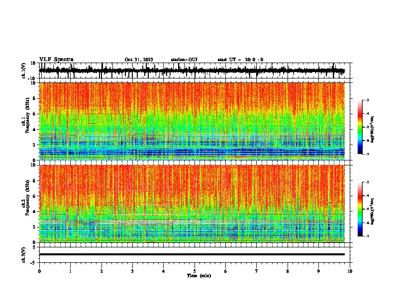Click the '-7' label on ch.1 colorbar

[367, 154]
